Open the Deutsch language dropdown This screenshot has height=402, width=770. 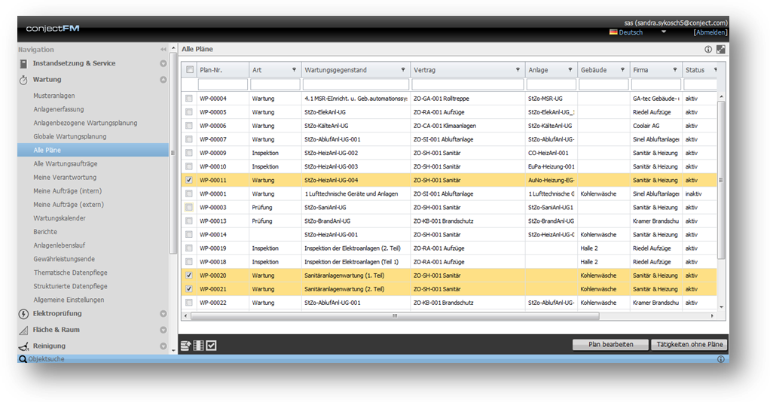(x=664, y=32)
